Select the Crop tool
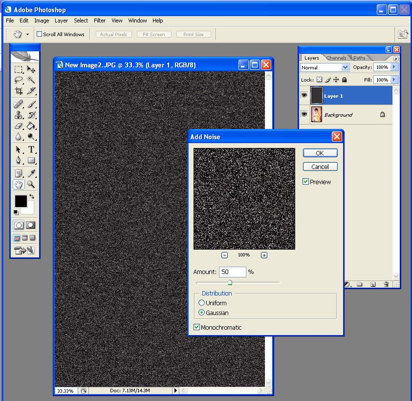 [x=19, y=91]
